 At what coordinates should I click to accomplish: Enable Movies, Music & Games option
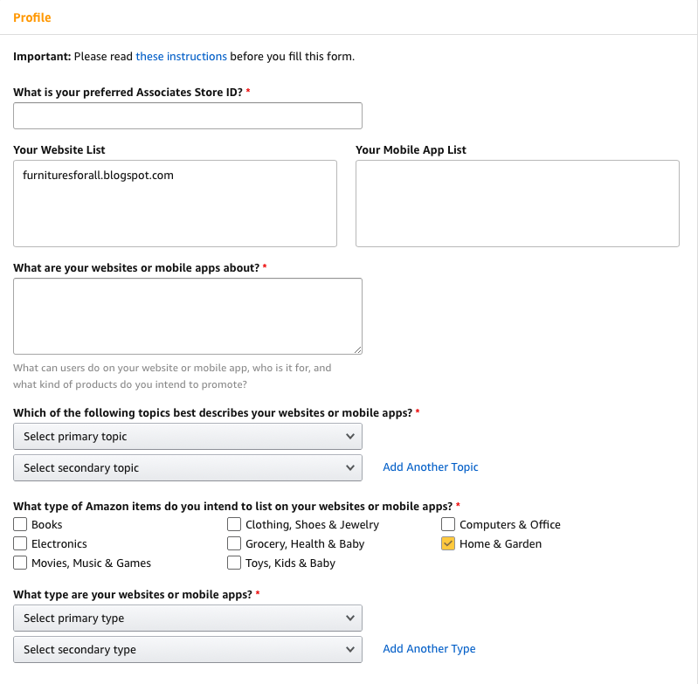(20, 563)
